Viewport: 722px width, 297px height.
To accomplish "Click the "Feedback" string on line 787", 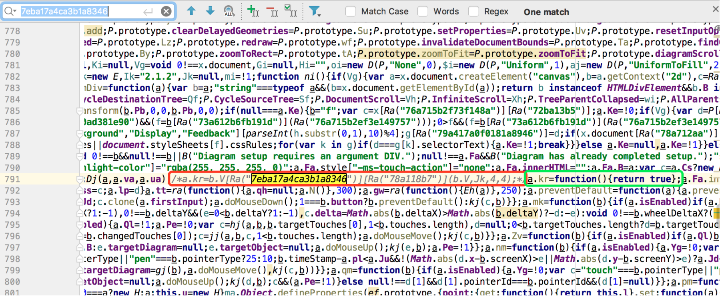I will click(209, 133).
